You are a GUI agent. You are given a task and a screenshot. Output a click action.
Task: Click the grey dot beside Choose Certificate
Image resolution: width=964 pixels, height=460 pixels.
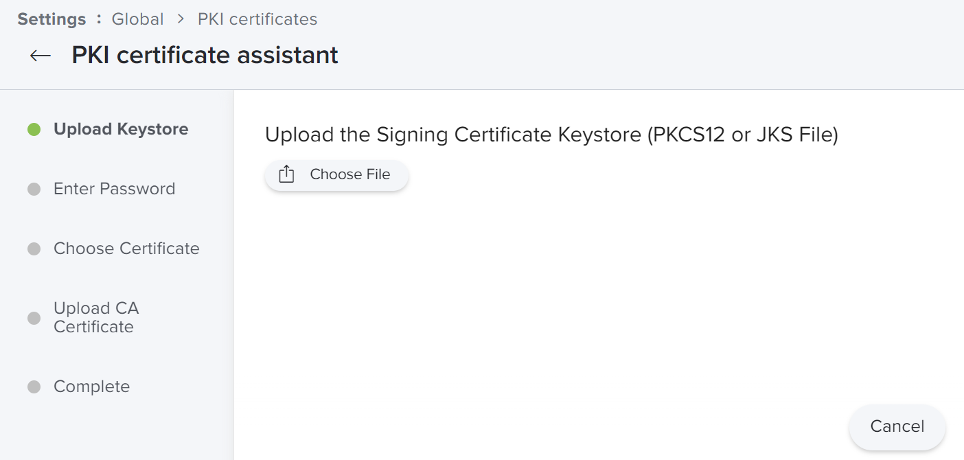coord(34,249)
